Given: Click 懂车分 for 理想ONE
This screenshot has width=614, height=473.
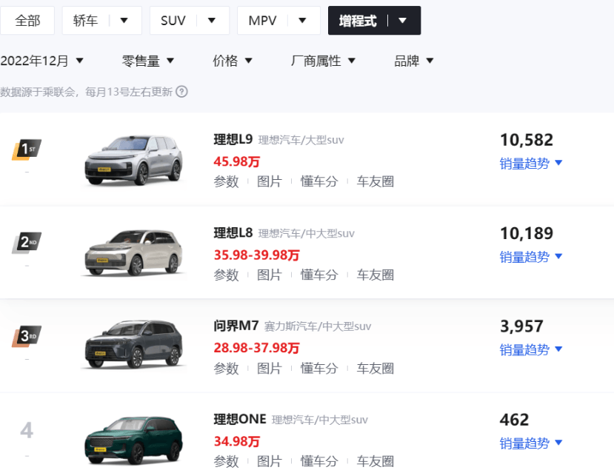Looking at the screenshot, I should point(319,461).
